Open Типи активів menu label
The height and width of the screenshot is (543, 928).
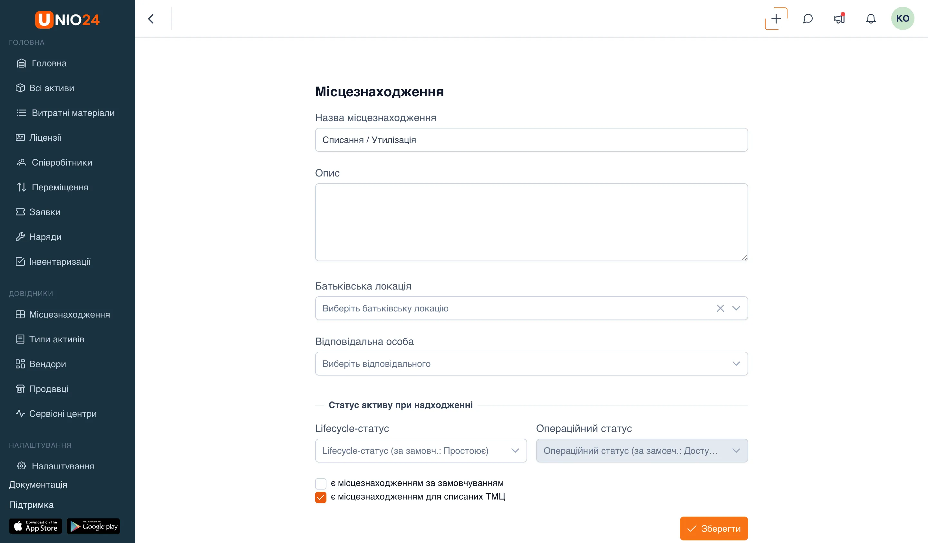pos(57,339)
